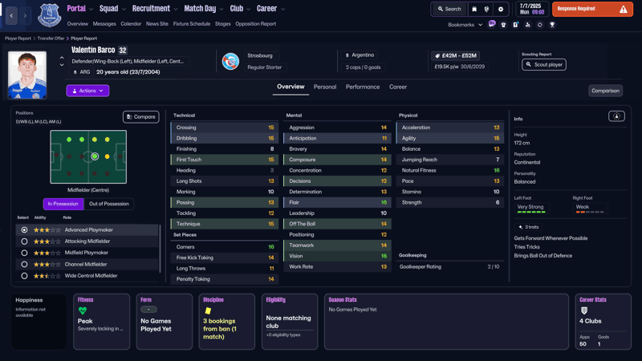This screenshot has height=361, width=642.
Task: Open the settings gear icon
Action: coord(500,9)
